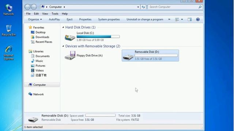Image resolution: width=234 pixels, height=131 pixels.
Task: Click in the Search Computer field
Action: tap(173, 7)
